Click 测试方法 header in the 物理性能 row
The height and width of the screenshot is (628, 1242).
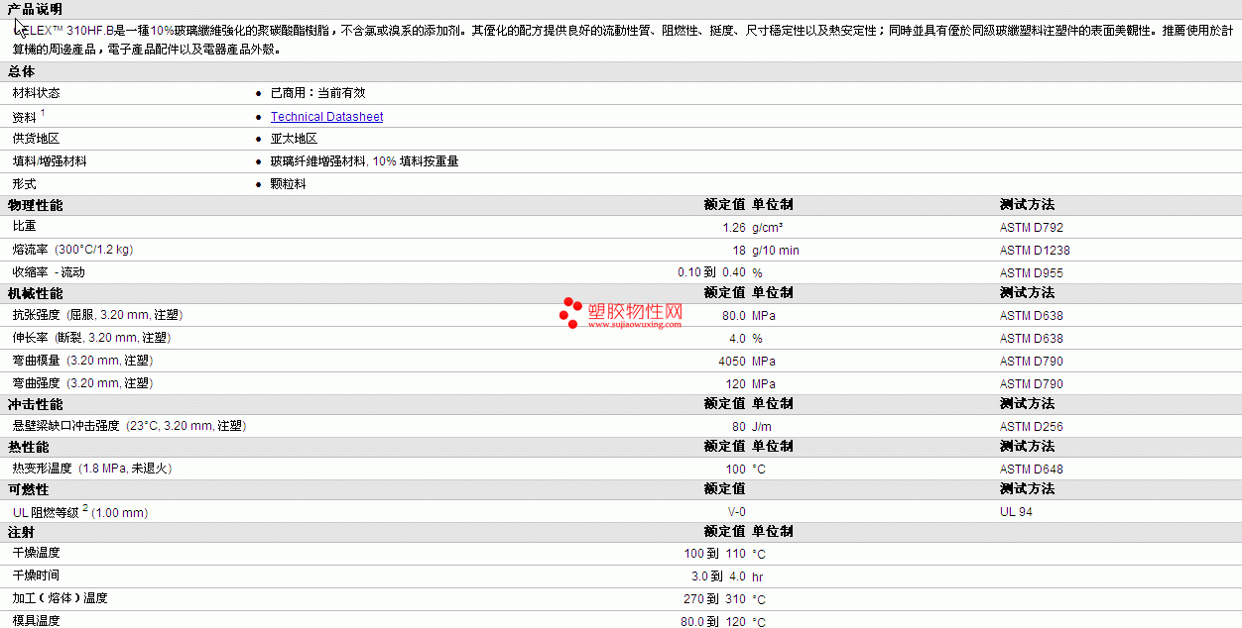[1027, 205]
